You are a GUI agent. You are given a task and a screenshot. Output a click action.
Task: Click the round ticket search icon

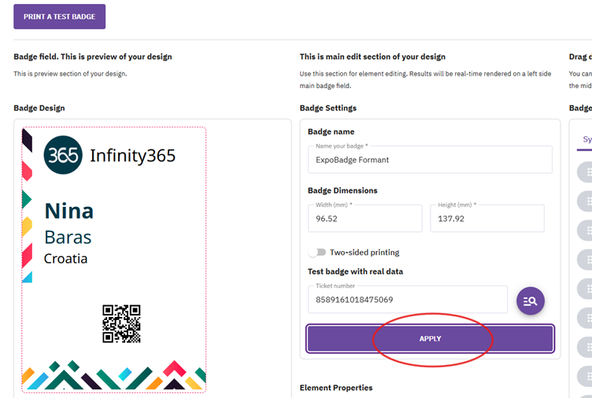(x=530, y=300)
